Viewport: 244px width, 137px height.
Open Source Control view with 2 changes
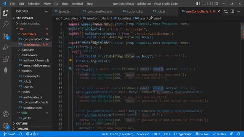pyautogui.click(x=6, y=36)
